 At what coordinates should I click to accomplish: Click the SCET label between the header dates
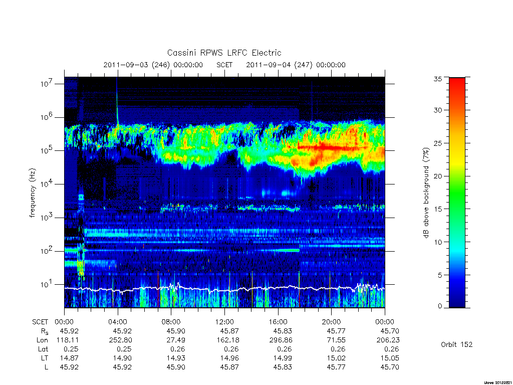pyautogui.click(x=224, y=65)
